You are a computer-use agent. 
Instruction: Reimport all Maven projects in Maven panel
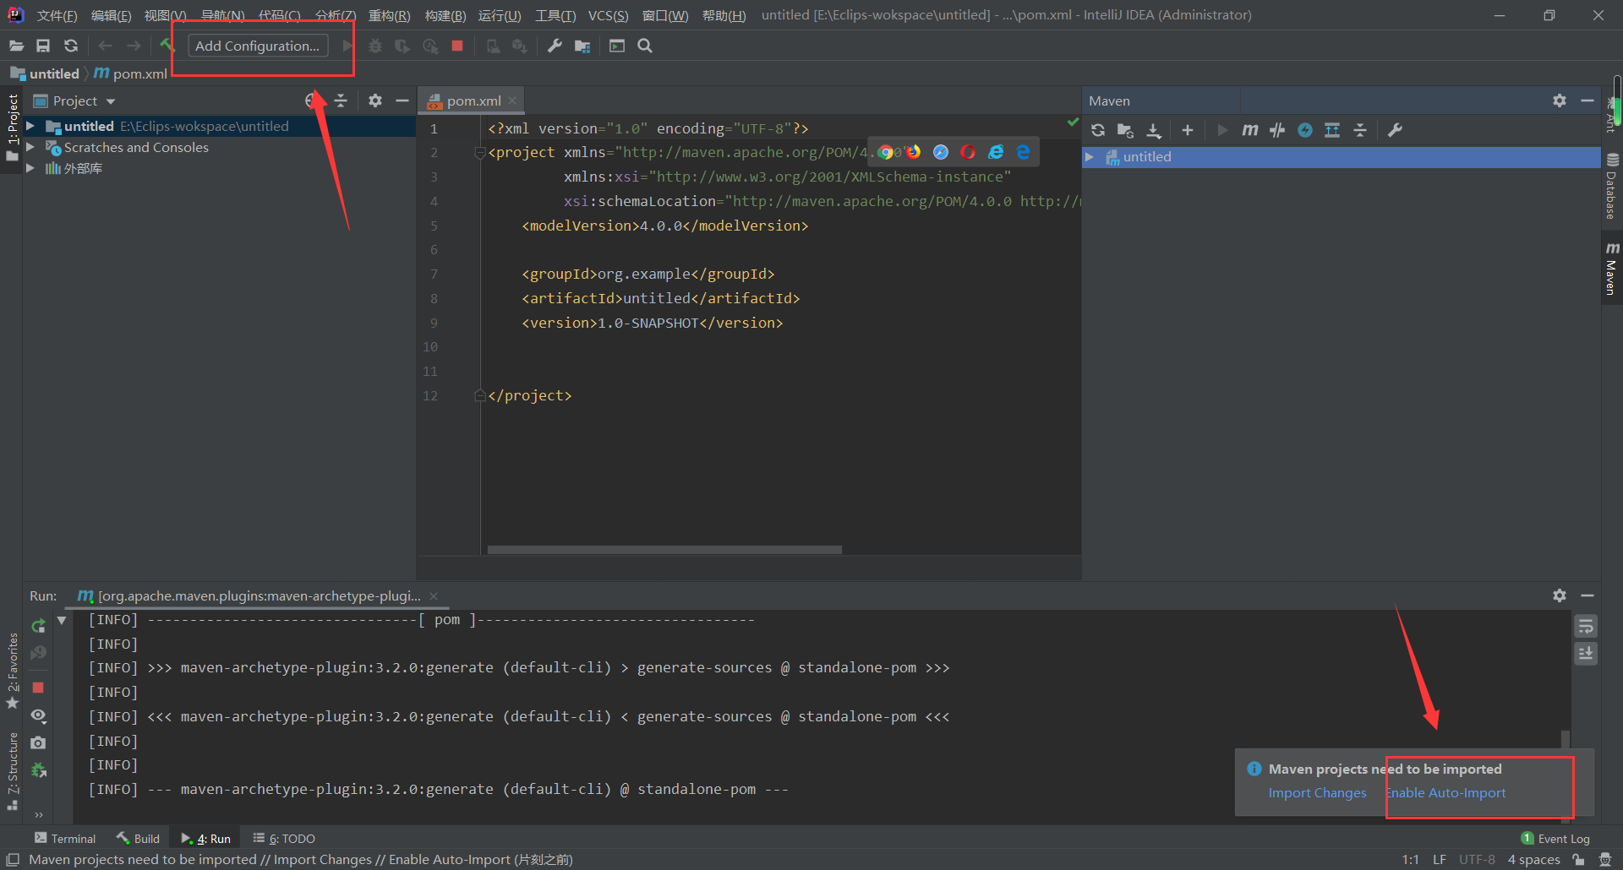pyautogui.click(x=1098, y=130)
